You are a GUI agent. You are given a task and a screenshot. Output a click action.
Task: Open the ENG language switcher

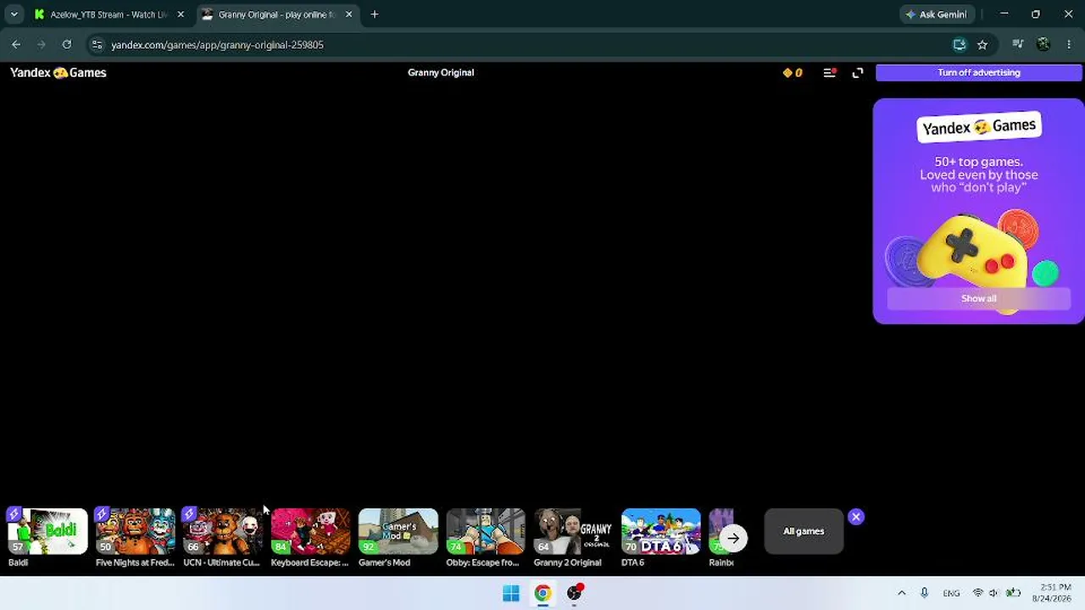(951, 593)
